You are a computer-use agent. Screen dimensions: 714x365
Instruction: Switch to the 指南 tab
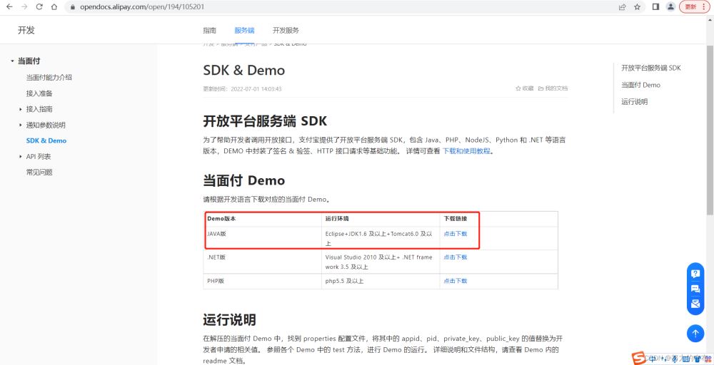coord(209,31)
